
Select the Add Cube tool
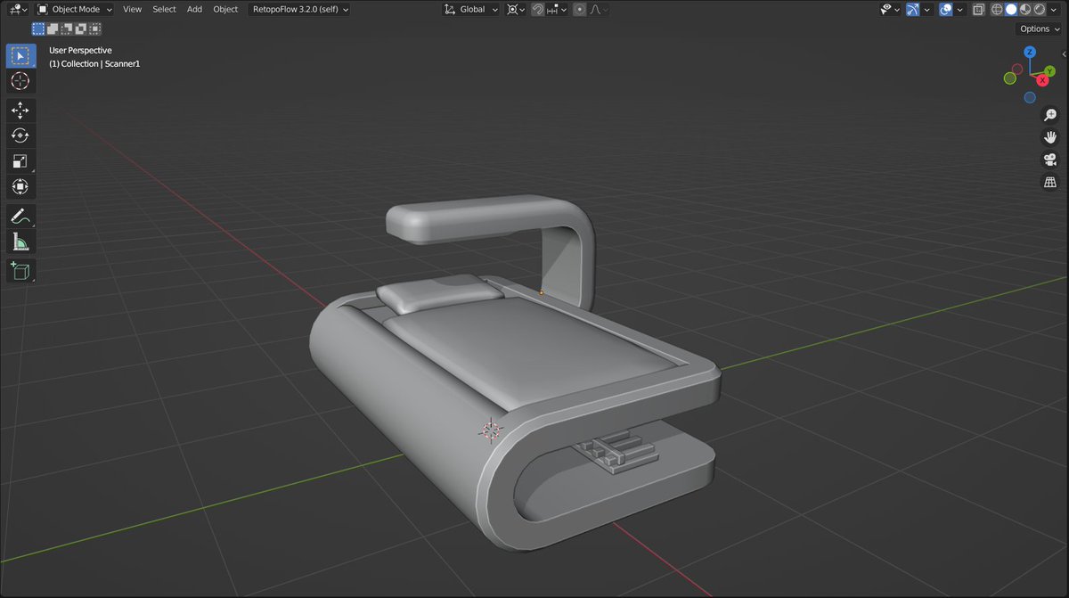click(20, 271)
